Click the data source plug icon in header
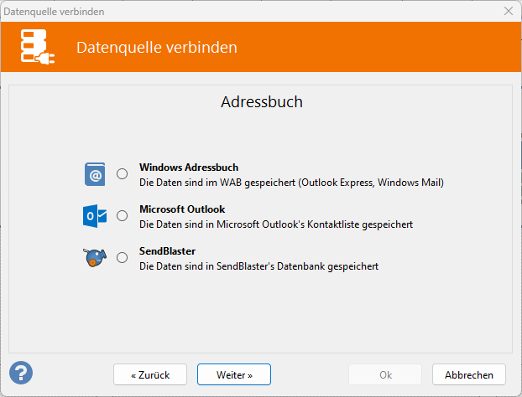 tap(38, 47)
